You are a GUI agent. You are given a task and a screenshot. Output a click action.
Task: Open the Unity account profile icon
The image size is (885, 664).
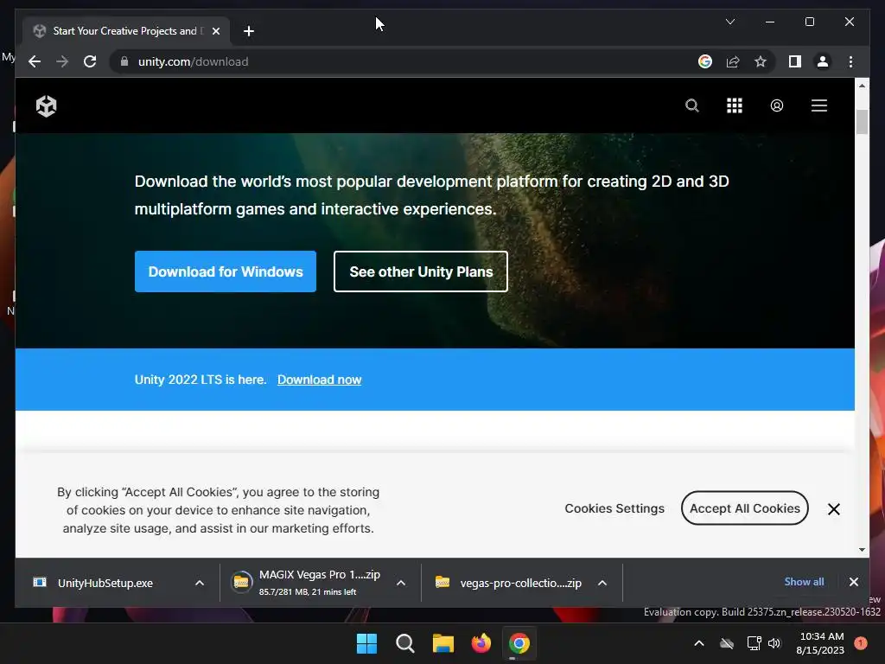(777, 105)
